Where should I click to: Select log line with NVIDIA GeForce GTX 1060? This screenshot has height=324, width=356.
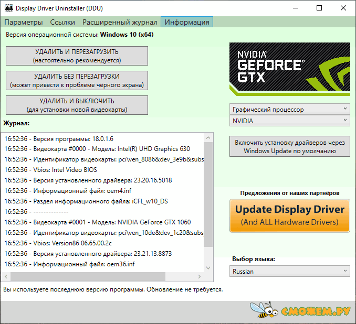(98, 222)
